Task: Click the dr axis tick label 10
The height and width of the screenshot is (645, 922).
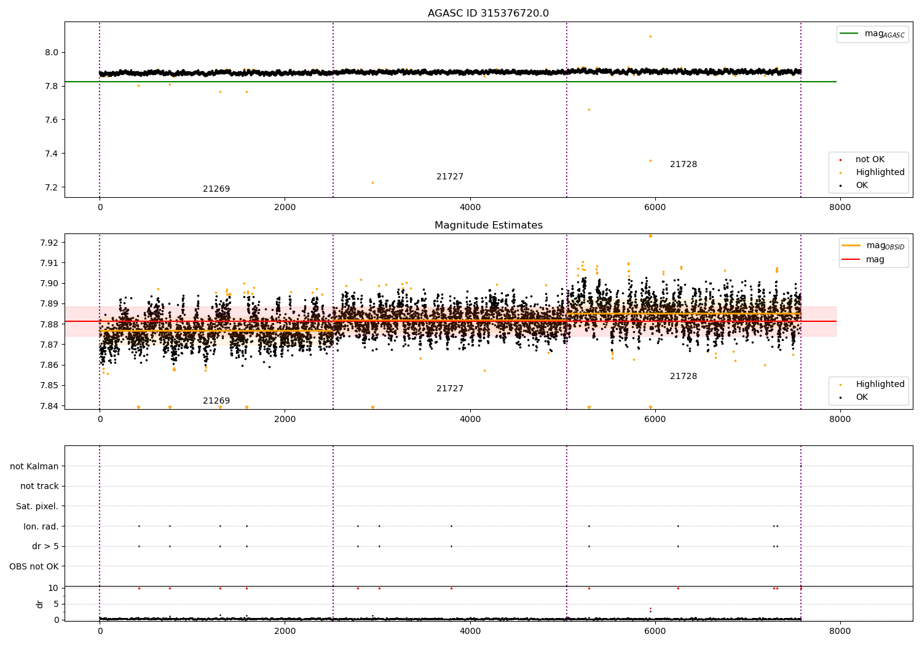Action: pyautogui.click(x=53, y=588)
